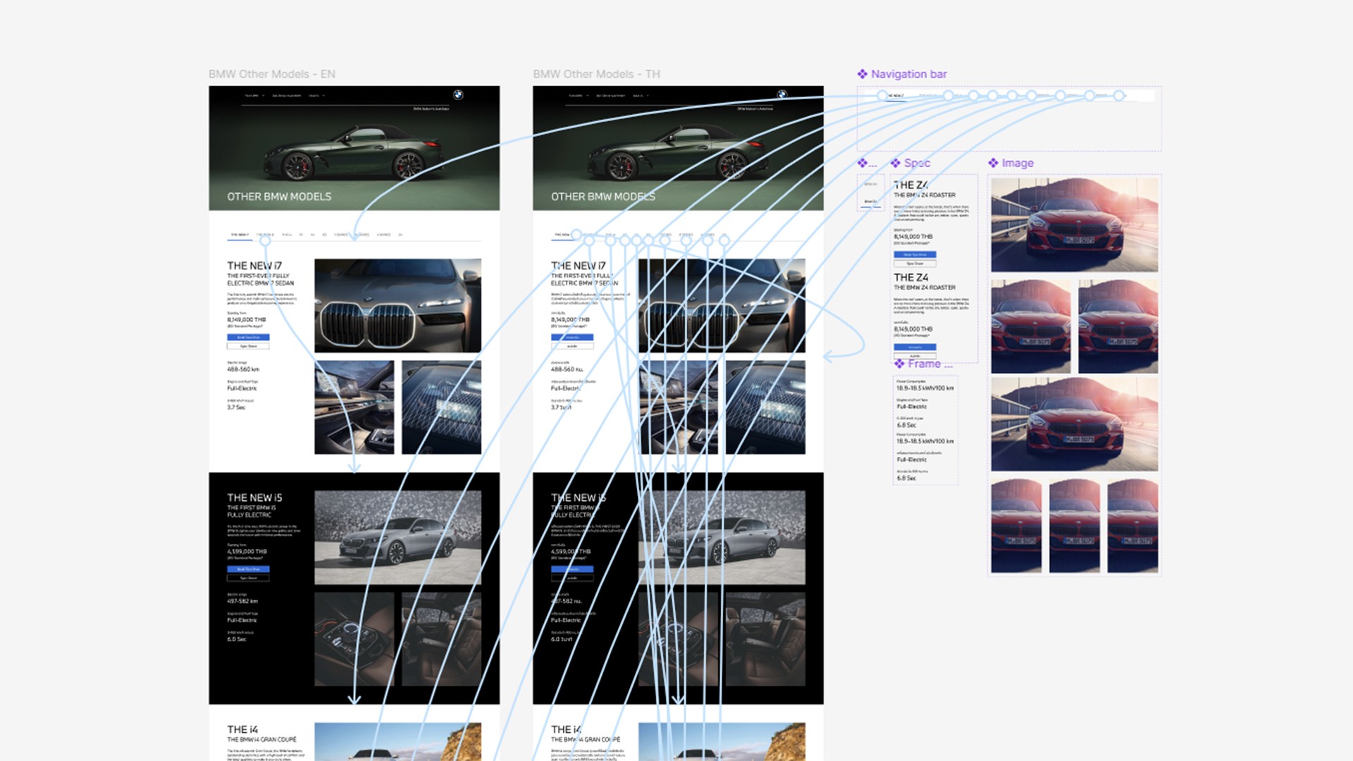Click the BMW logo in the EN frame
Viewport: 1353px width, 761px height.
(458, 94)
